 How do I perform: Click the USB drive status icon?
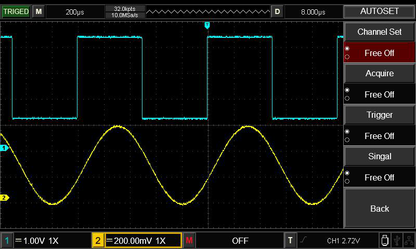(x=384, y=240)
